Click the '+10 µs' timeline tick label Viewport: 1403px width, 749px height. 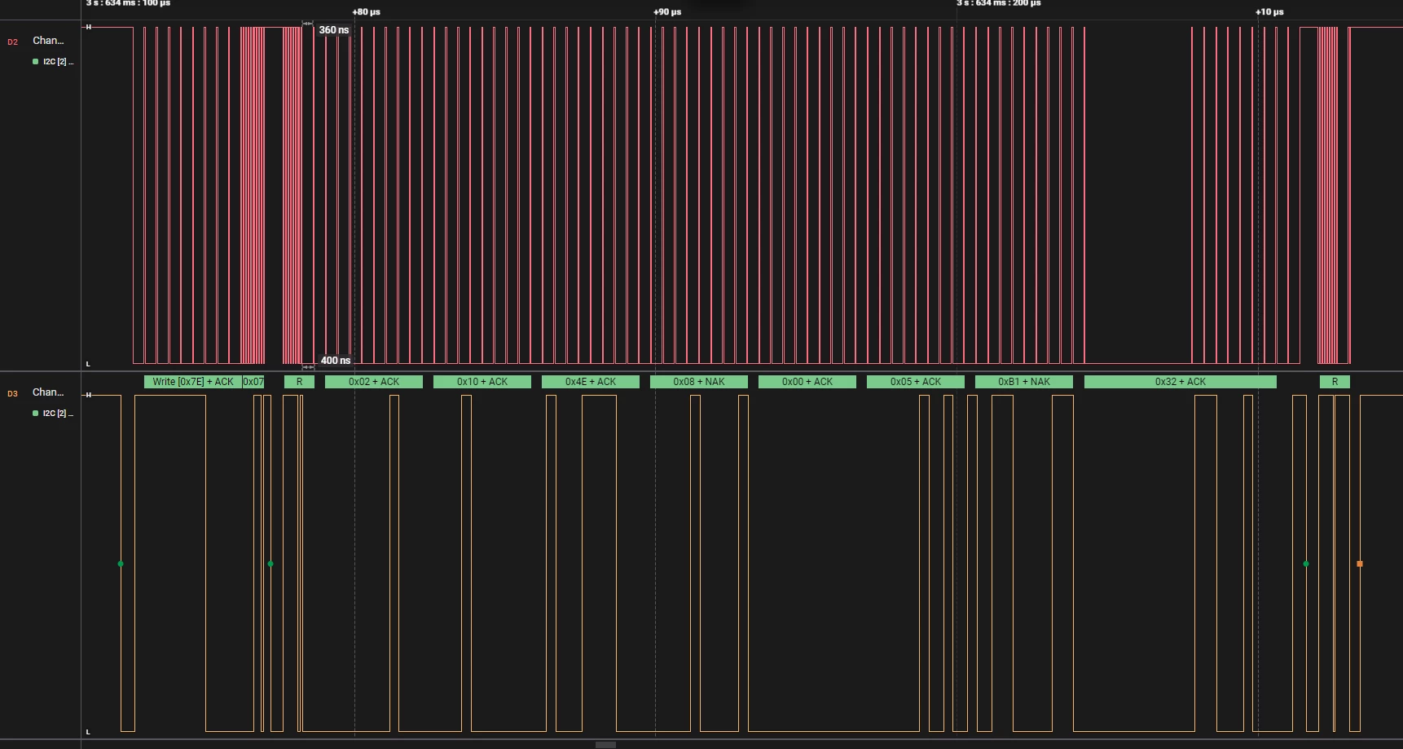[1269, 12]
